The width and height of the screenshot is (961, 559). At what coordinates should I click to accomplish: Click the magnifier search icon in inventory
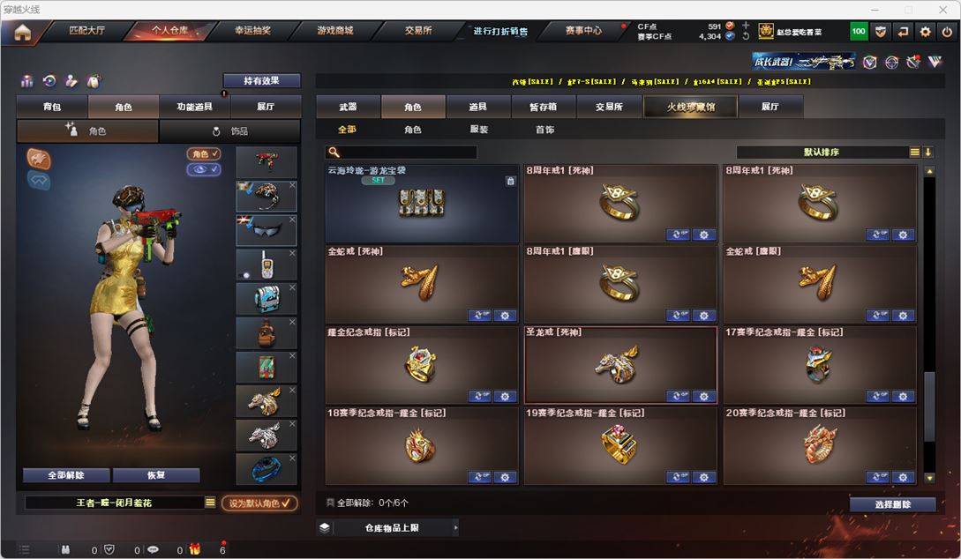click(x=334, y=152)
